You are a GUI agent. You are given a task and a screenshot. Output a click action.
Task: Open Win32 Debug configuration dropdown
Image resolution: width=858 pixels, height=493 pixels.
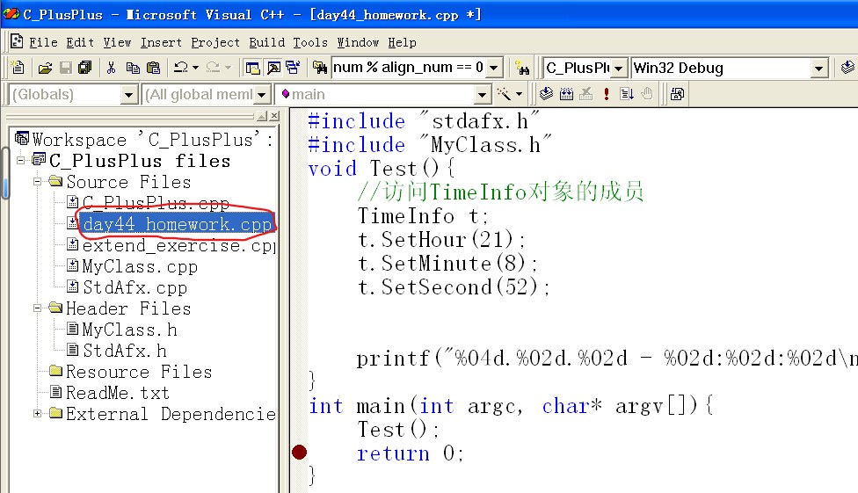click(818, 69)
